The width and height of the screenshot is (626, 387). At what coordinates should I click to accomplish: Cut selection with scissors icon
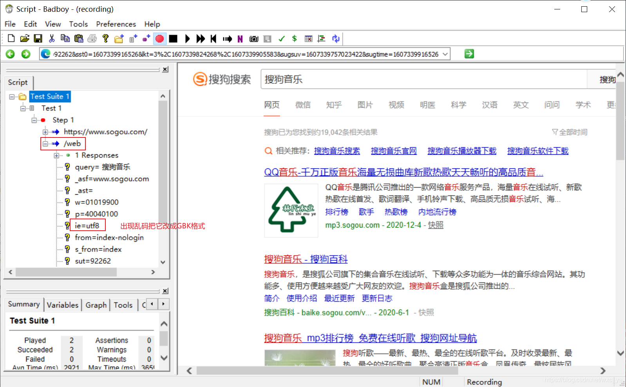[51, 38]
